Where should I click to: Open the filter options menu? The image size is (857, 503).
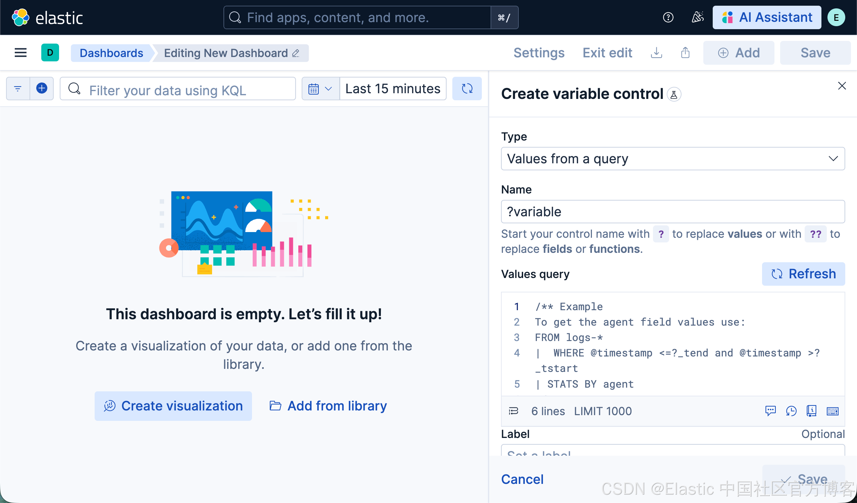[18, 89]
